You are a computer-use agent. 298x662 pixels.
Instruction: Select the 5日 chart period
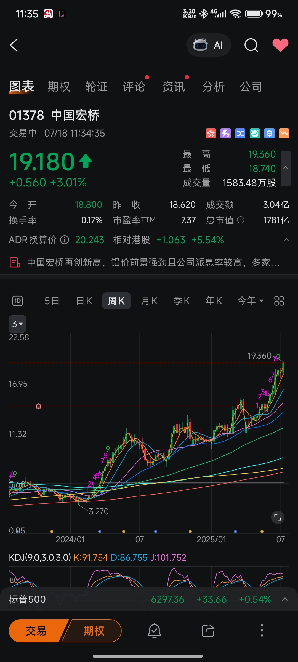click(x=52, y=301)
